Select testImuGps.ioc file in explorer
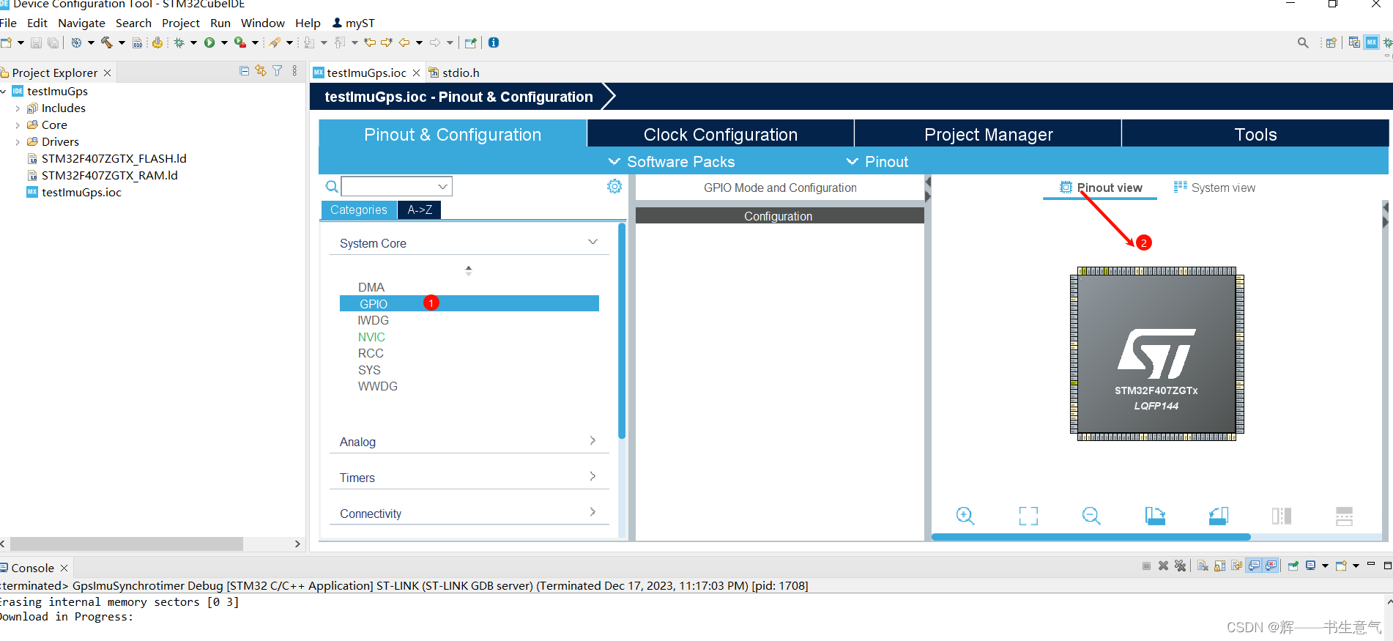Image resolution: width=1393 pixels, height=641 pixels. pos(74,192)
